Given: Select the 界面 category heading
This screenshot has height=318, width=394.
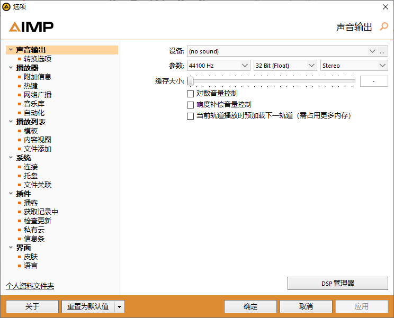Looking at the screenshot, I should (23, 248).
